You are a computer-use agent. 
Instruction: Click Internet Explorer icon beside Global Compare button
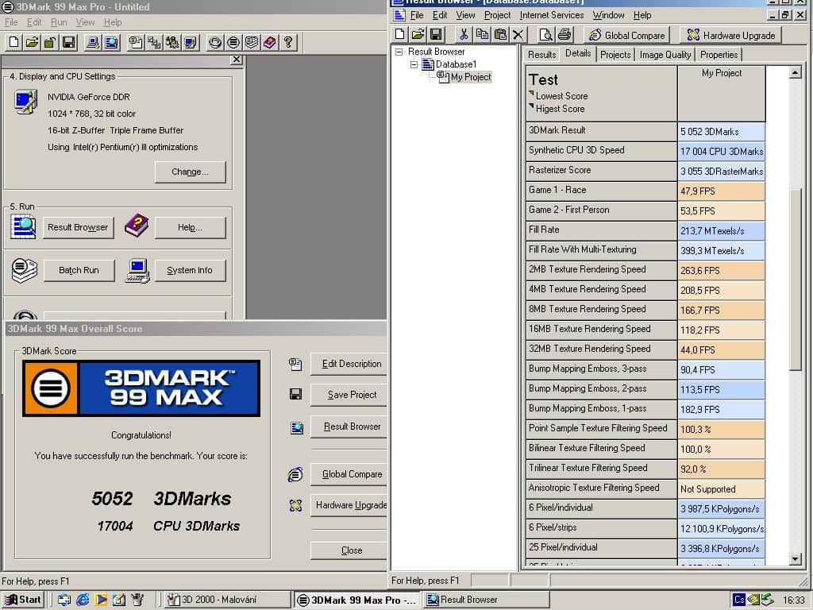(295, 474)
